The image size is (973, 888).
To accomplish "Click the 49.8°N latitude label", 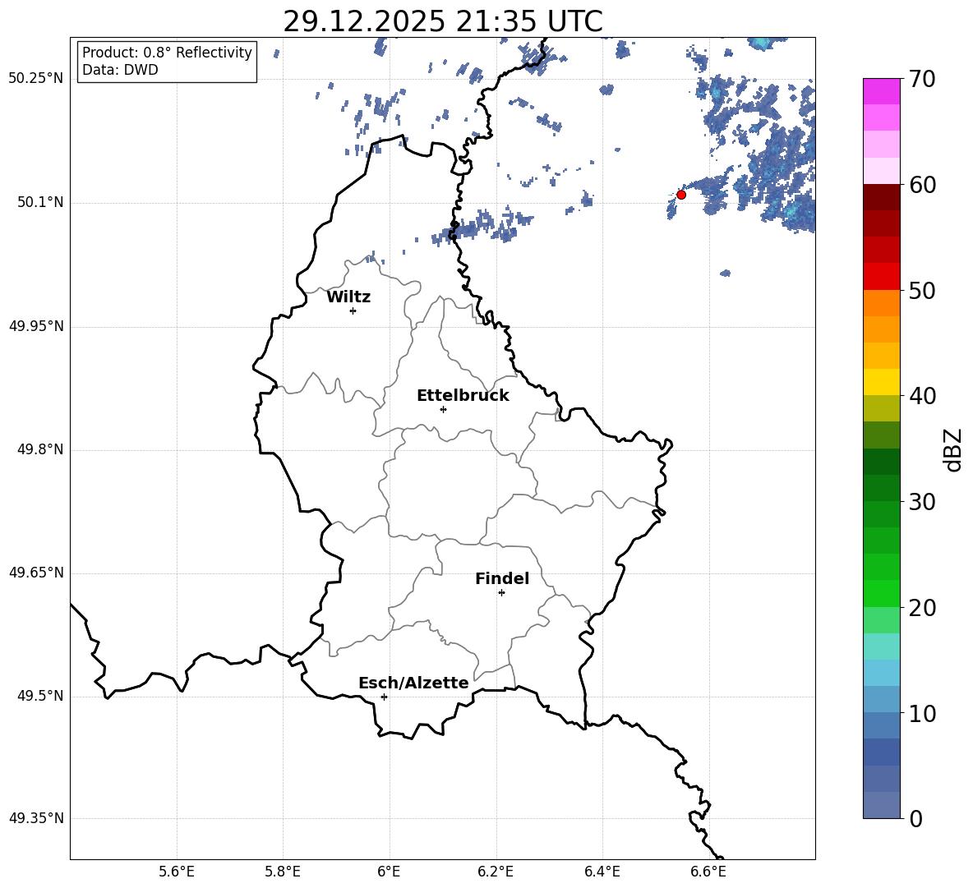I will [x=41, y=449].
